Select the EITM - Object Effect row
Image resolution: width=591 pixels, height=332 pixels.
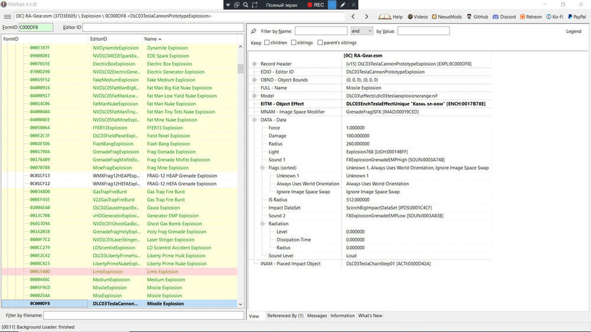tap(369, 103)
